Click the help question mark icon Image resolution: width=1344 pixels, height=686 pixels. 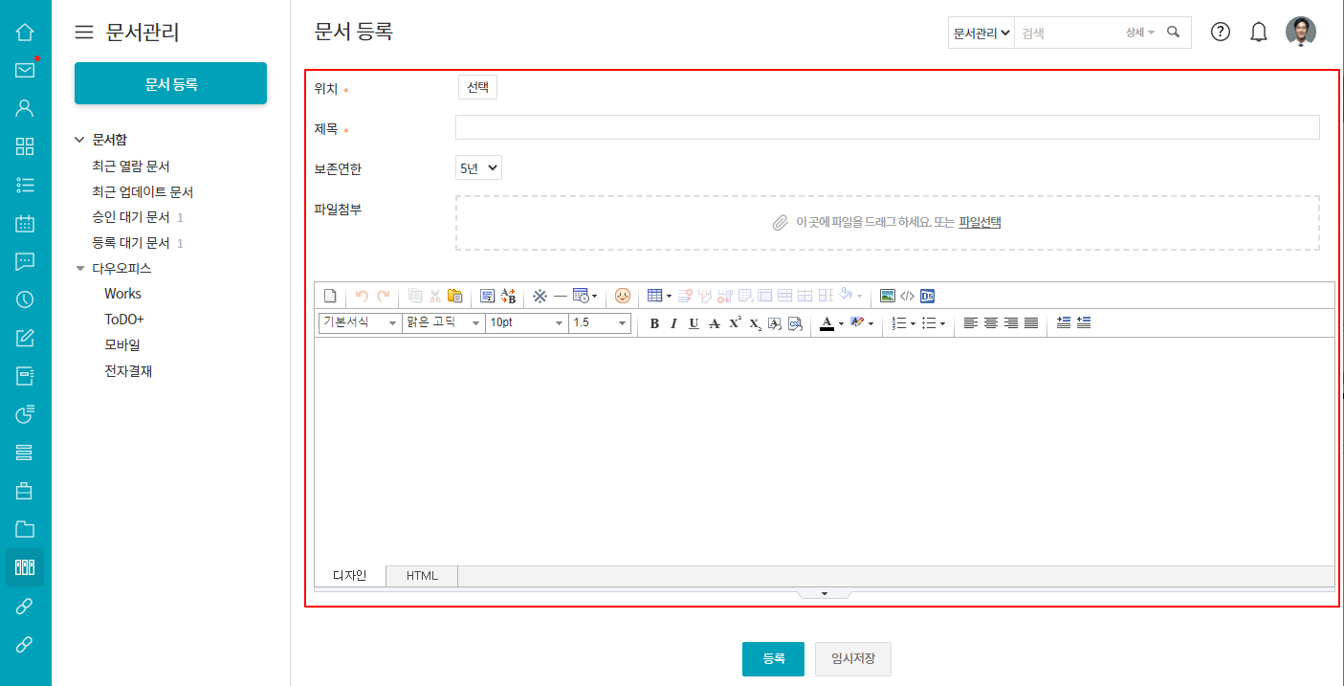tap(1221, 33)
